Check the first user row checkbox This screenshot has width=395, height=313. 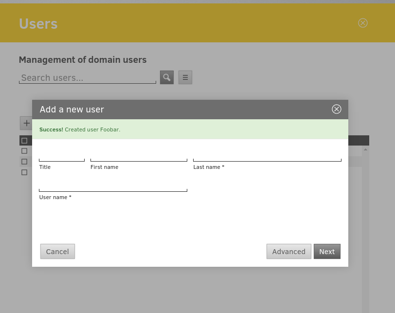coord(24,151)
